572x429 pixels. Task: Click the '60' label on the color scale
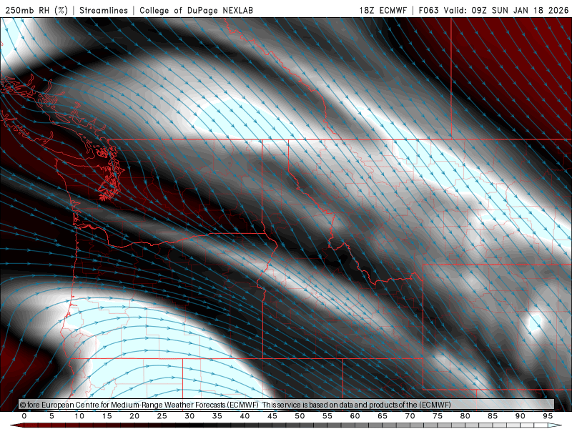coord(355,416)
